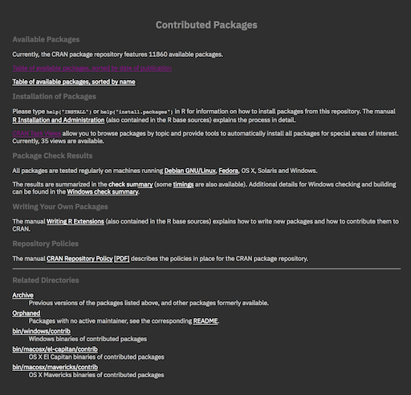Open the README for orphaned packages

pos(205,321)
